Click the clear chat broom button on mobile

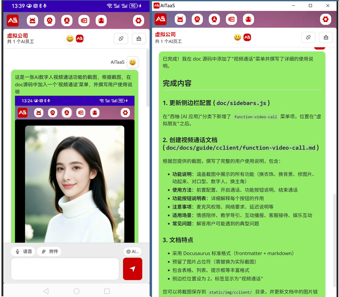(139, 38)
